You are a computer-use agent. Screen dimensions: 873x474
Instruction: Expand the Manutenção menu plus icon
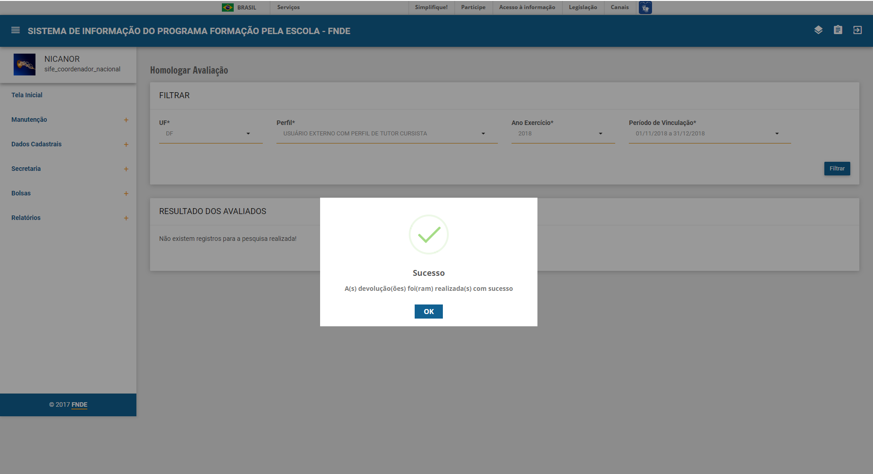(126, 120)
